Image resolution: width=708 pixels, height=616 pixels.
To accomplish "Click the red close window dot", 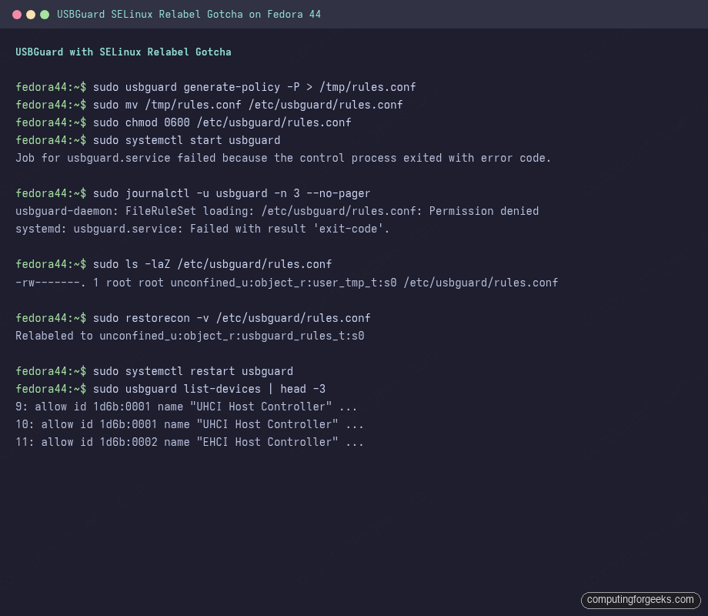I will click(x=17, y=15).
